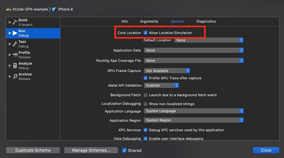This screenshot has height=158, width=284.
Task: Expand the Analyze disclosure triangle
Action: tap(10, 66)
